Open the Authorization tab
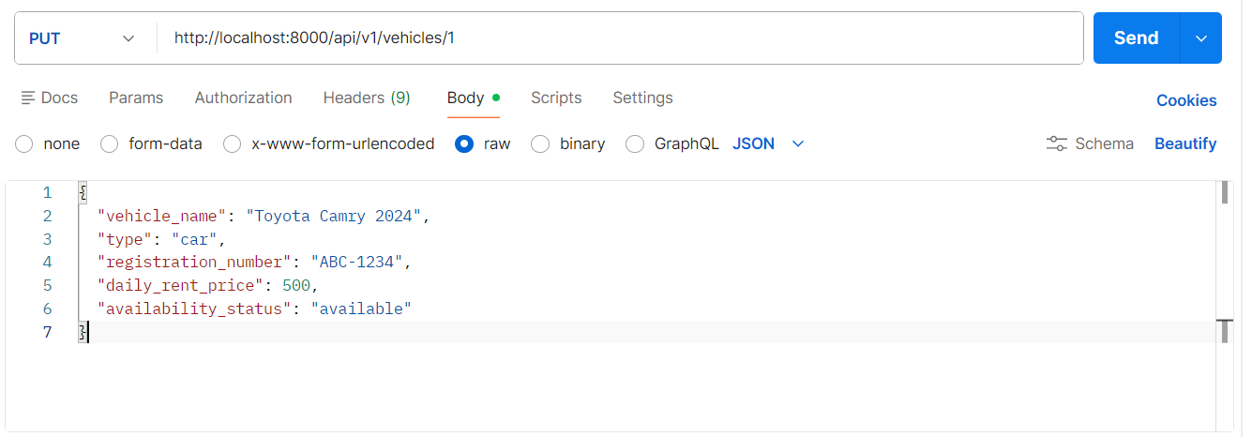The width and height of the screenshot is (1252, 437). point(243,98)
